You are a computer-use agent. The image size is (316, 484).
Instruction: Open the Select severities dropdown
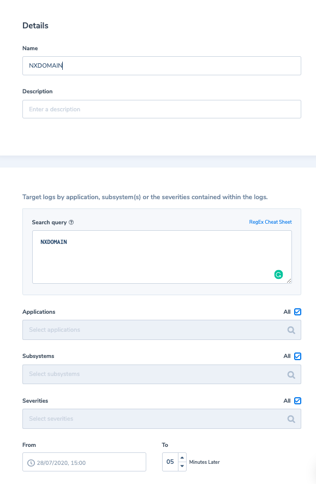point(162,419)
